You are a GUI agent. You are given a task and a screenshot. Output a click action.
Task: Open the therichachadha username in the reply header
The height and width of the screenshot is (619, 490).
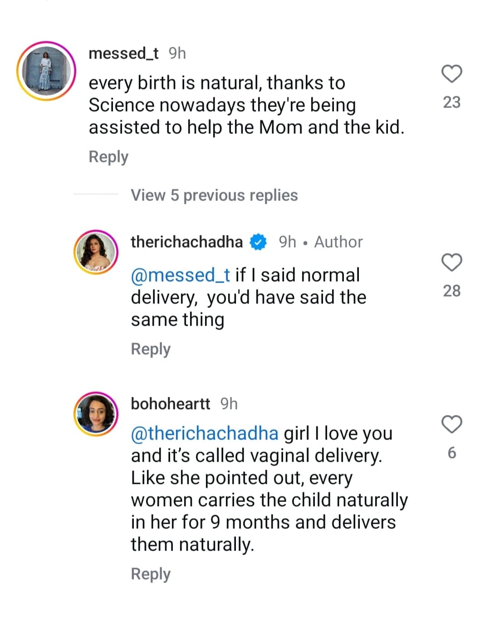186,242
